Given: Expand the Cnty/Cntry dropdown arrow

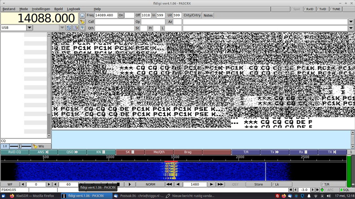Looking at the screenshot, I should pyautogui.click(x=351, y=21).
